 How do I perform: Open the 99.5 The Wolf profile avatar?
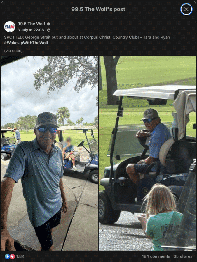[x=10, y=27]
